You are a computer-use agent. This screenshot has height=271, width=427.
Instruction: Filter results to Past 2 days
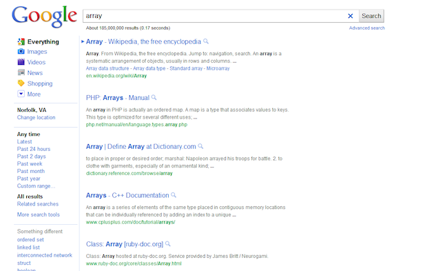click(31, 157)
